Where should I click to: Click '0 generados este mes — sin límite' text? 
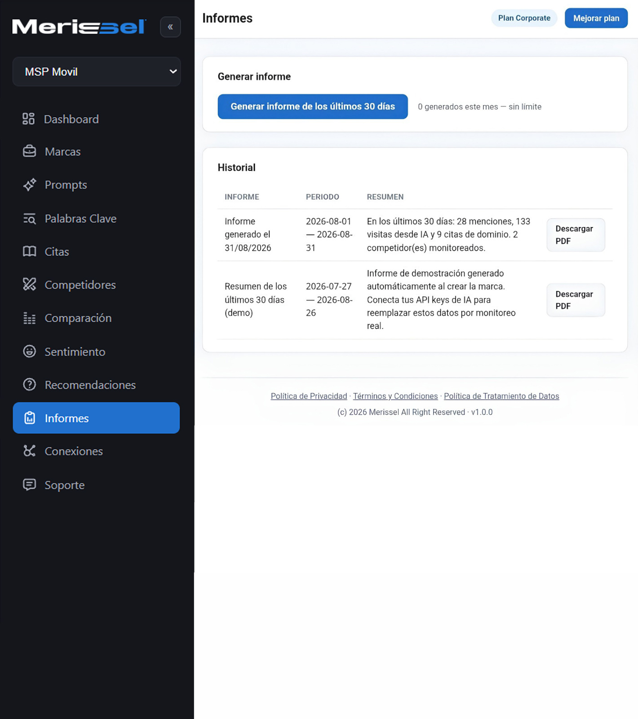coord(479,107)
